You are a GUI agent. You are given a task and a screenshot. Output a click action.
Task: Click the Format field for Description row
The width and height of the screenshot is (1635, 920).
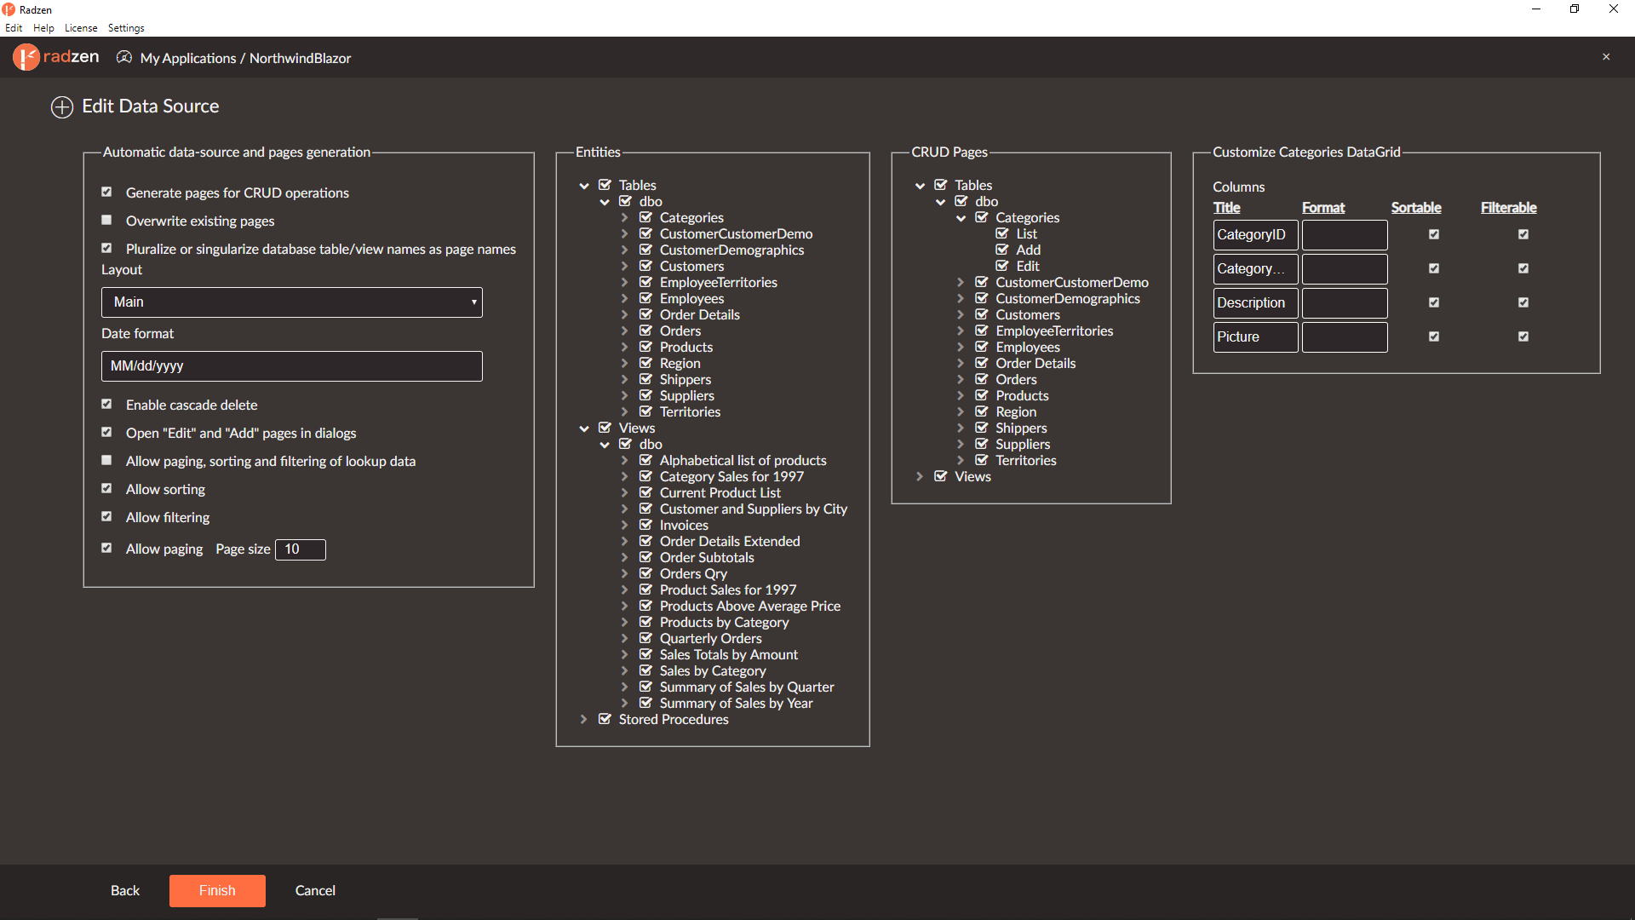click(x=1345, y=303)
